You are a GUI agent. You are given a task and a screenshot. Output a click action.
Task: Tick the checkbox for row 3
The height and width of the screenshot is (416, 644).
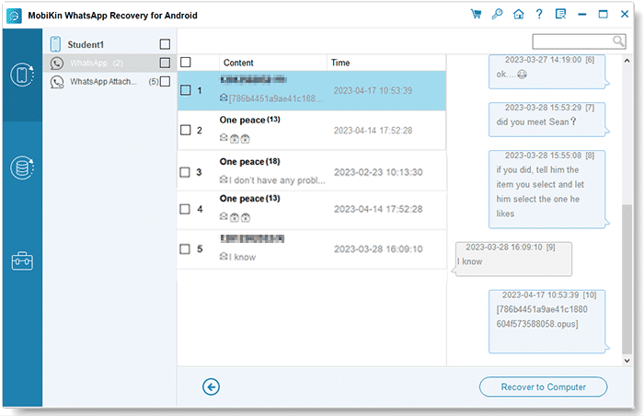coord(186,172)
